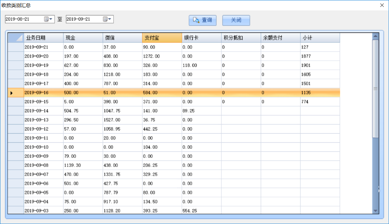The width and height of the screenshot is (389, 224).
Task: Select date cell 2019-09-11
Action: tap(43, 138)
